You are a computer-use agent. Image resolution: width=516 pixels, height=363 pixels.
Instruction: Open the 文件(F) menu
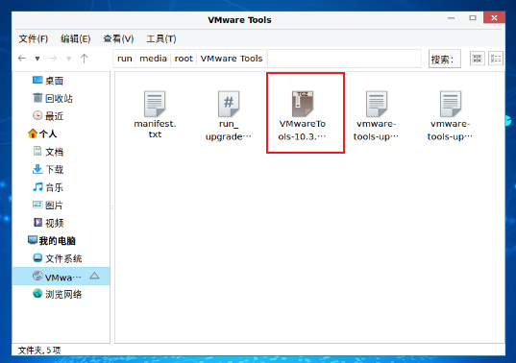34,38
